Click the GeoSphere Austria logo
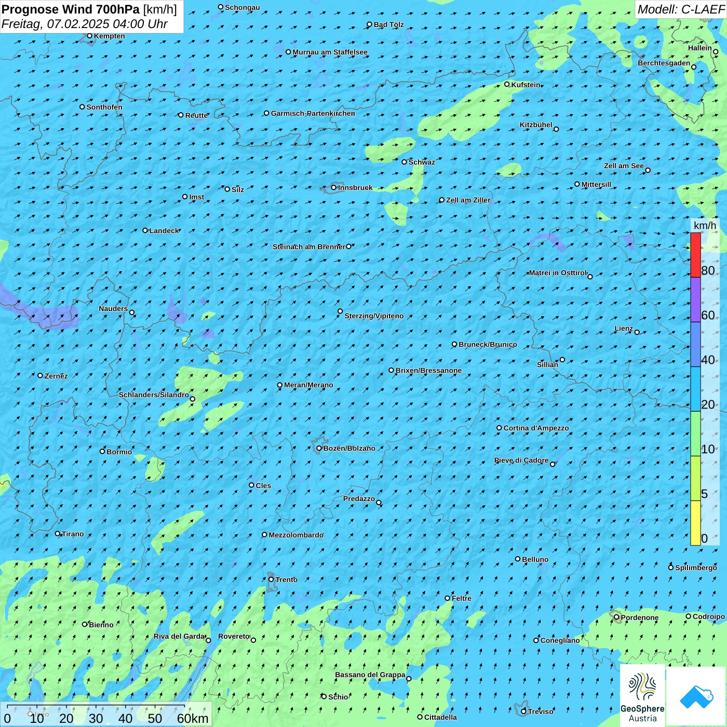Viewport: 727px width, 727px height. click(x=642, y=696)
